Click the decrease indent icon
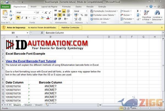The image size is (165, 111). pos(56,19)
